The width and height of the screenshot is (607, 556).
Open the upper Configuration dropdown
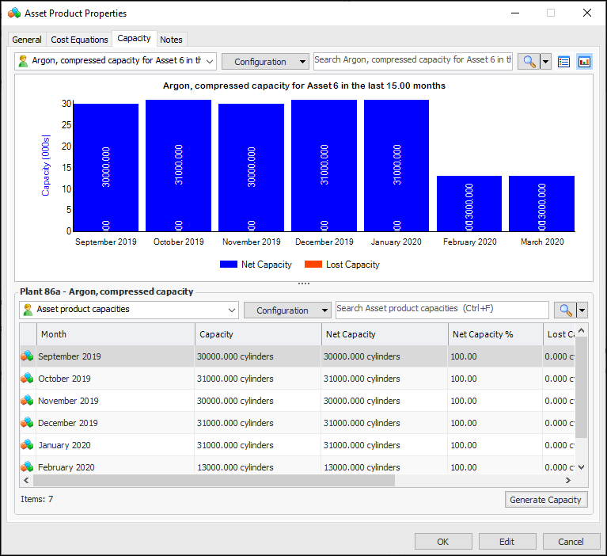(265, 62)
